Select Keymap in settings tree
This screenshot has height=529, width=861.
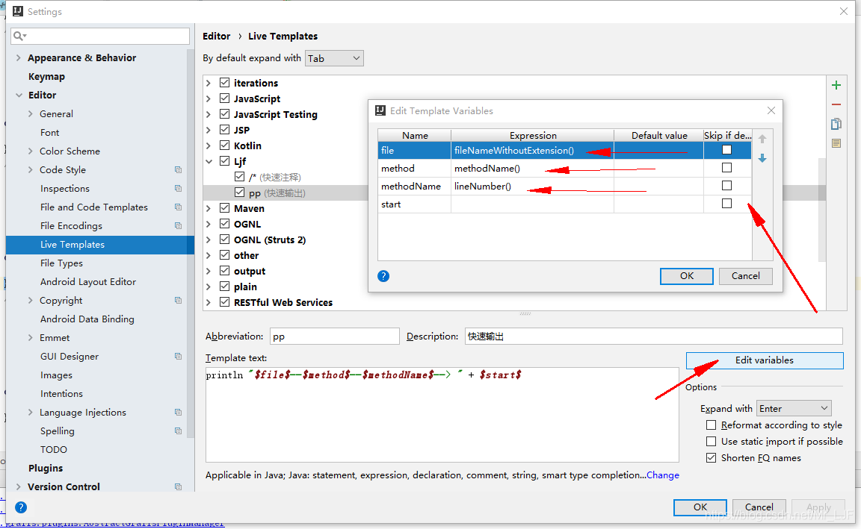46,76
